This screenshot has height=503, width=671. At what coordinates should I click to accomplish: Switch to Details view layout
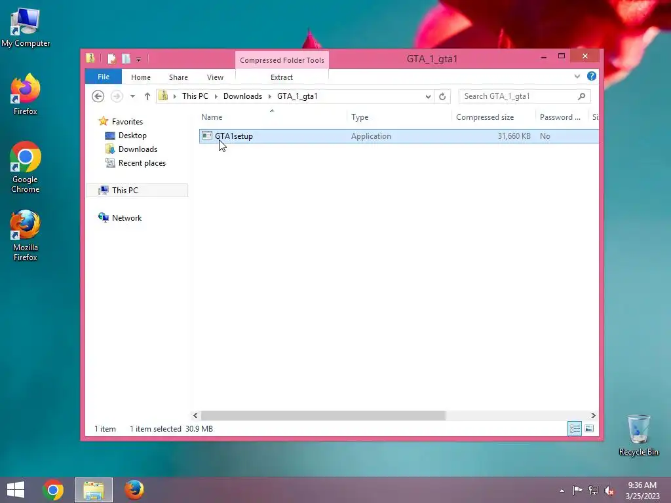click(x=575, y=428)
